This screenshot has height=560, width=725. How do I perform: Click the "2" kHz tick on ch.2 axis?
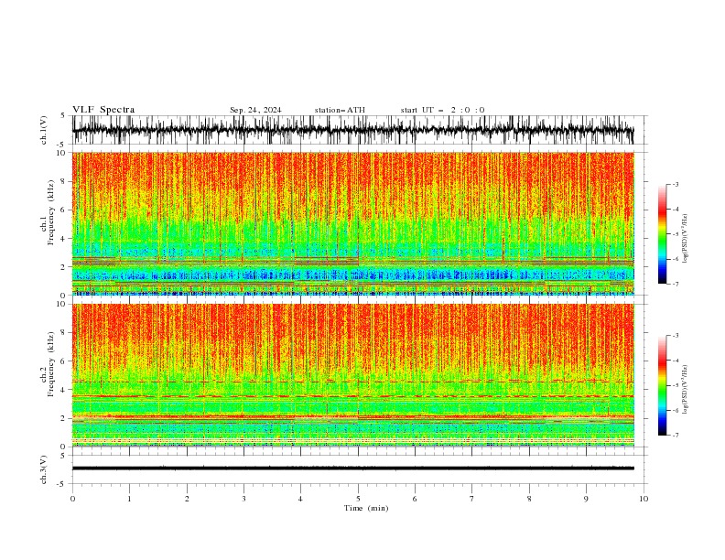pyautogui.click(x=63, y=418)
